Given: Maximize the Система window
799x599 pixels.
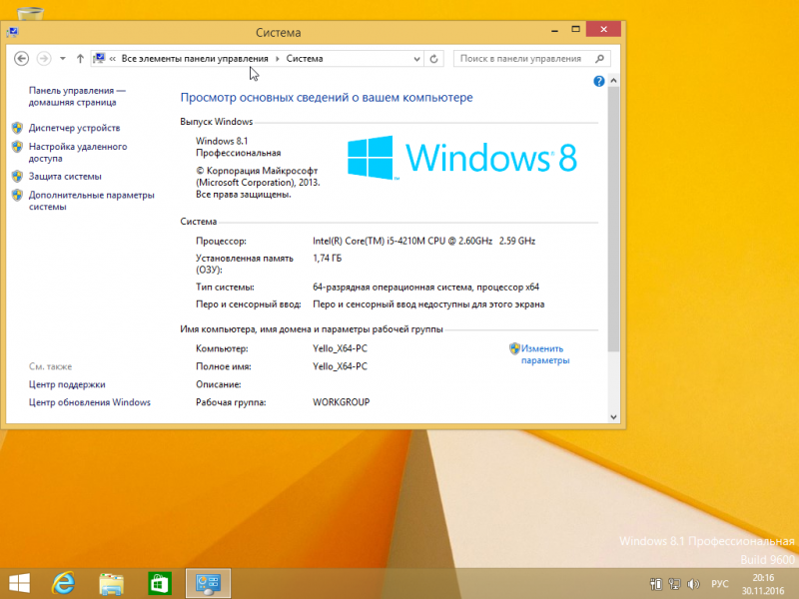Looking at the screenshot, I should 576,30.
